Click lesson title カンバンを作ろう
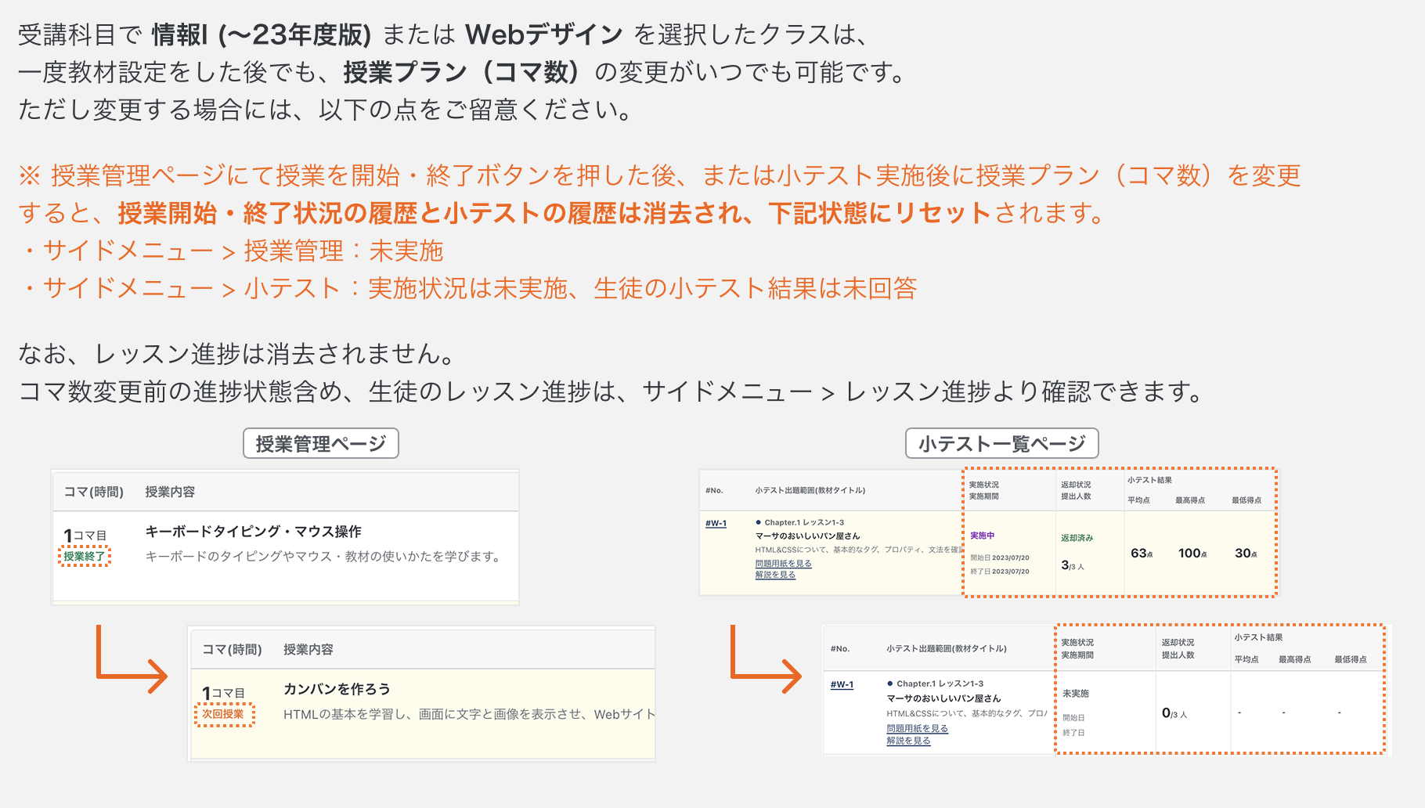Viewport: 1425px width, 808px height. coord(337,689)
